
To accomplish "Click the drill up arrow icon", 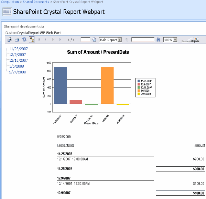I will click(x=126, y=39).
